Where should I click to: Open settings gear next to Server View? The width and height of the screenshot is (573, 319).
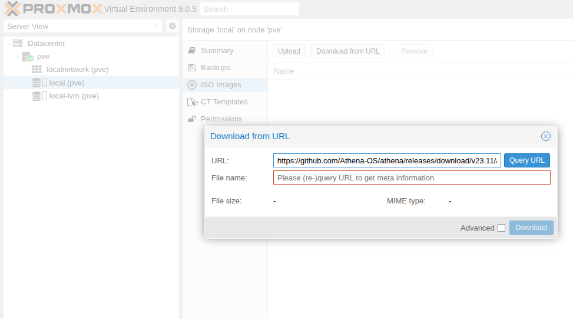[172, 26]
